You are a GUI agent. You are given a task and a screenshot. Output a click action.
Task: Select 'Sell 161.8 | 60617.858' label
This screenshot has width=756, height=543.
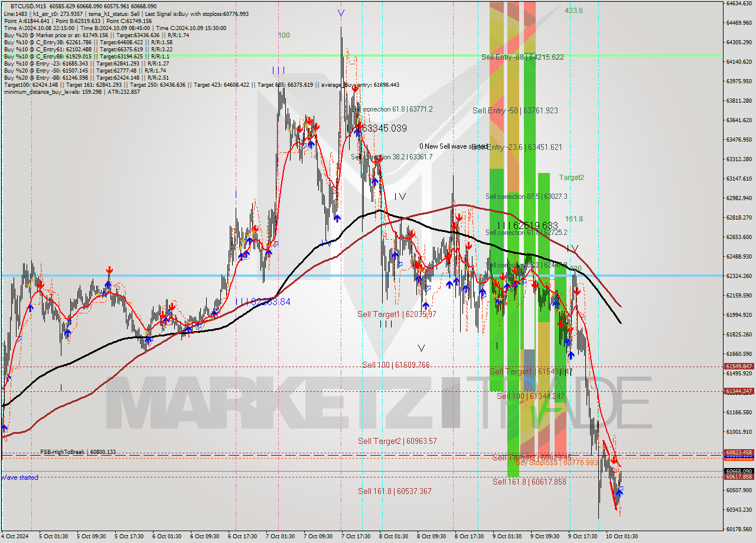[x=529, y=482]
